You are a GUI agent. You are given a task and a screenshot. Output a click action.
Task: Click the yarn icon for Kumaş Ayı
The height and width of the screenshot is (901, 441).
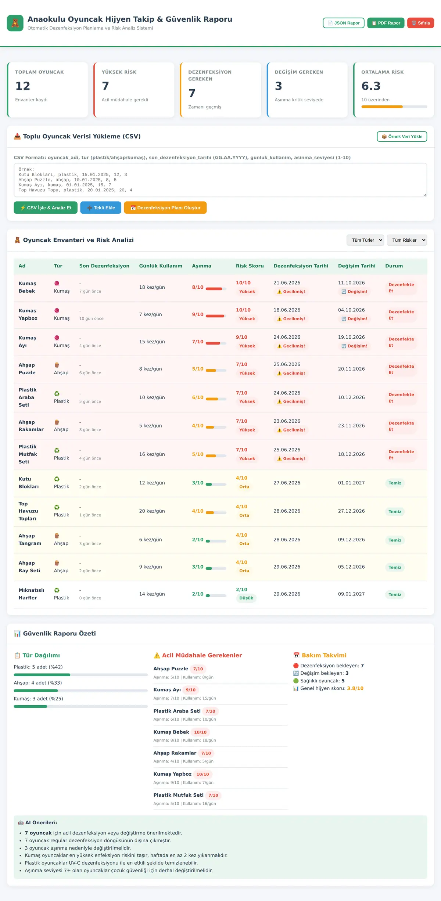click(57, 338)
